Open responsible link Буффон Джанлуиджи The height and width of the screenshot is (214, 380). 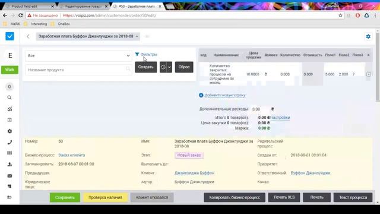[x=311, y=173]
